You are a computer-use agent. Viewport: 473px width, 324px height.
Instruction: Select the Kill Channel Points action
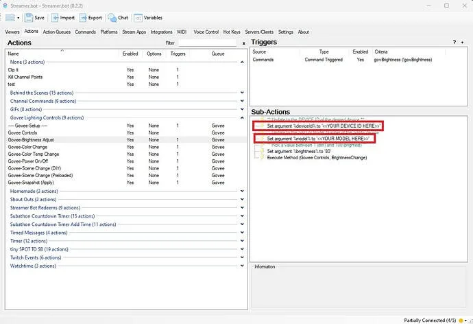point(126,77)
